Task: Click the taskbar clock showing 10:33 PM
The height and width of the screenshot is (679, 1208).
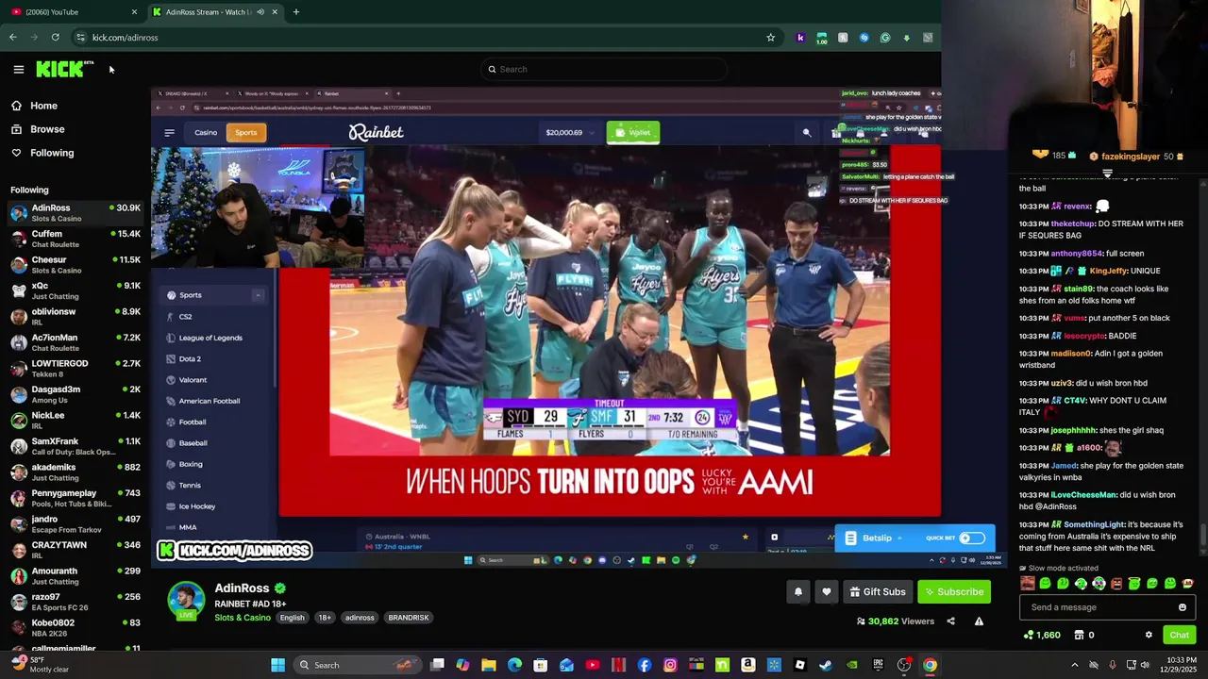Action: (1182, 665)
